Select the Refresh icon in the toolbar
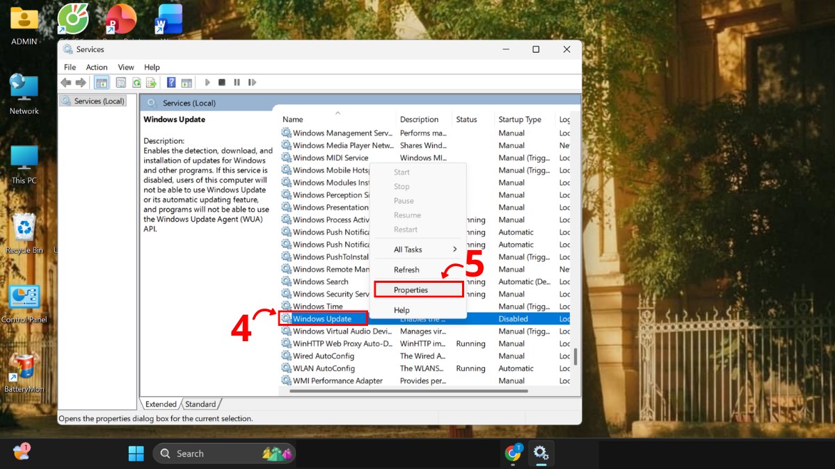Viewport: 835px width, 469px height. click(136, 82)
